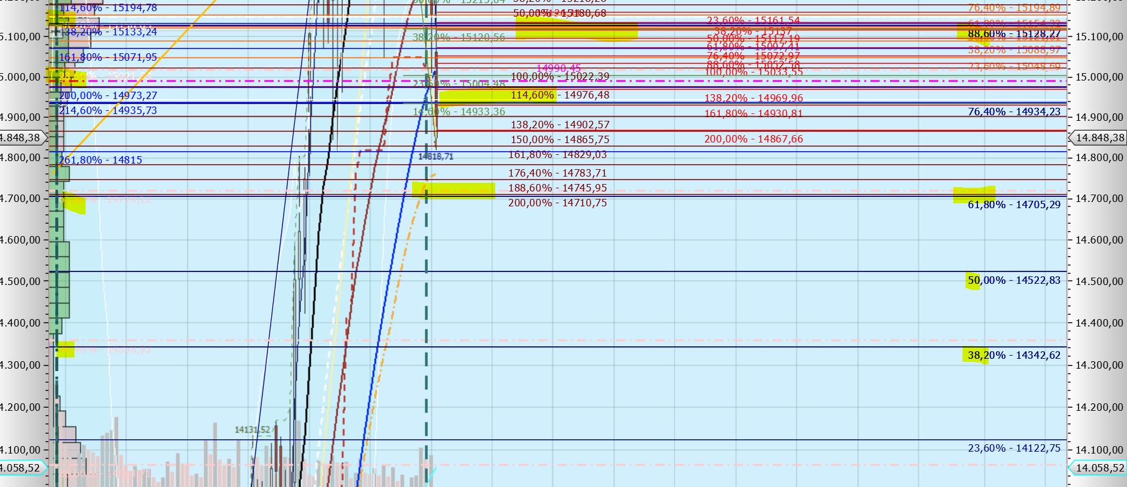Screen dimensions: 1127x487
Task: Click 14.700,00 on the right price axis
Action: coord(1099,198)
